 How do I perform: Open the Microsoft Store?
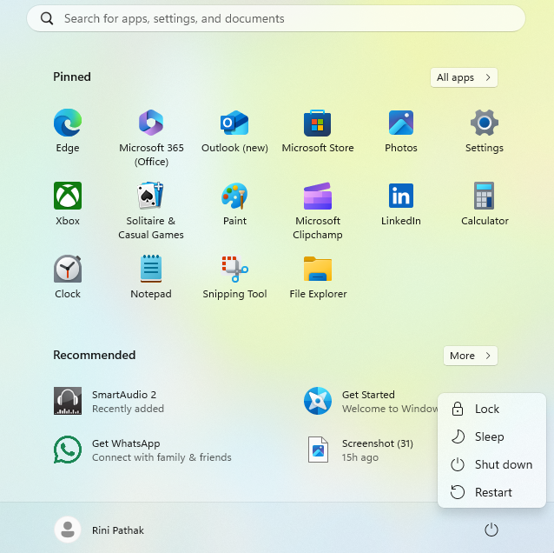tap(318, 123)
